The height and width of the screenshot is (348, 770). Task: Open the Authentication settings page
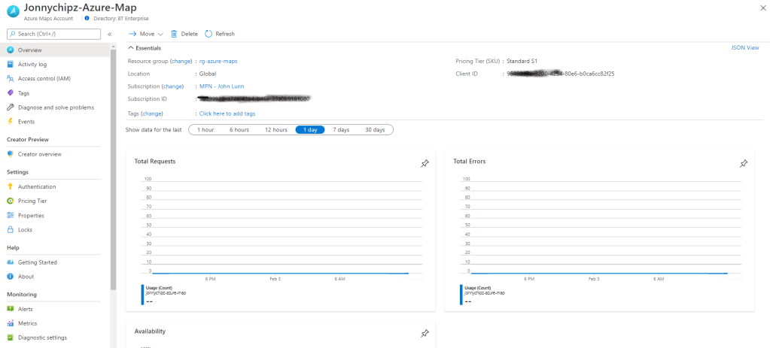click(37, 186)
